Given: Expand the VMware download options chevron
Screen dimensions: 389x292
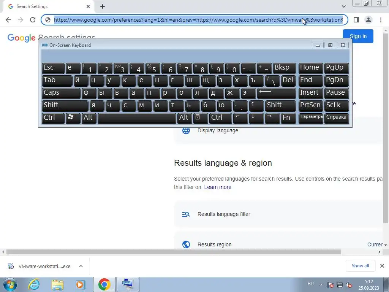Looking at the screenshot, I should click(x=81, y=266).
